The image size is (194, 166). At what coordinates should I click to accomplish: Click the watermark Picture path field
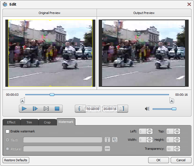[63, 149]
